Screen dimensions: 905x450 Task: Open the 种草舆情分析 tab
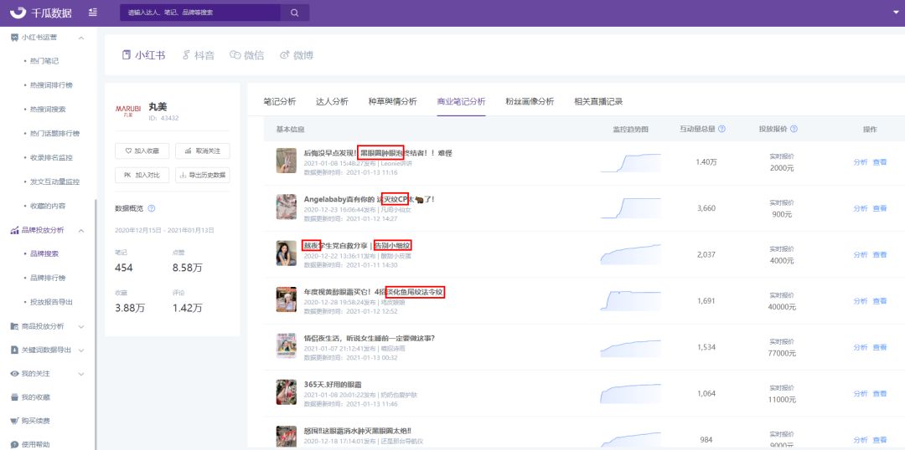coord(392,101)
